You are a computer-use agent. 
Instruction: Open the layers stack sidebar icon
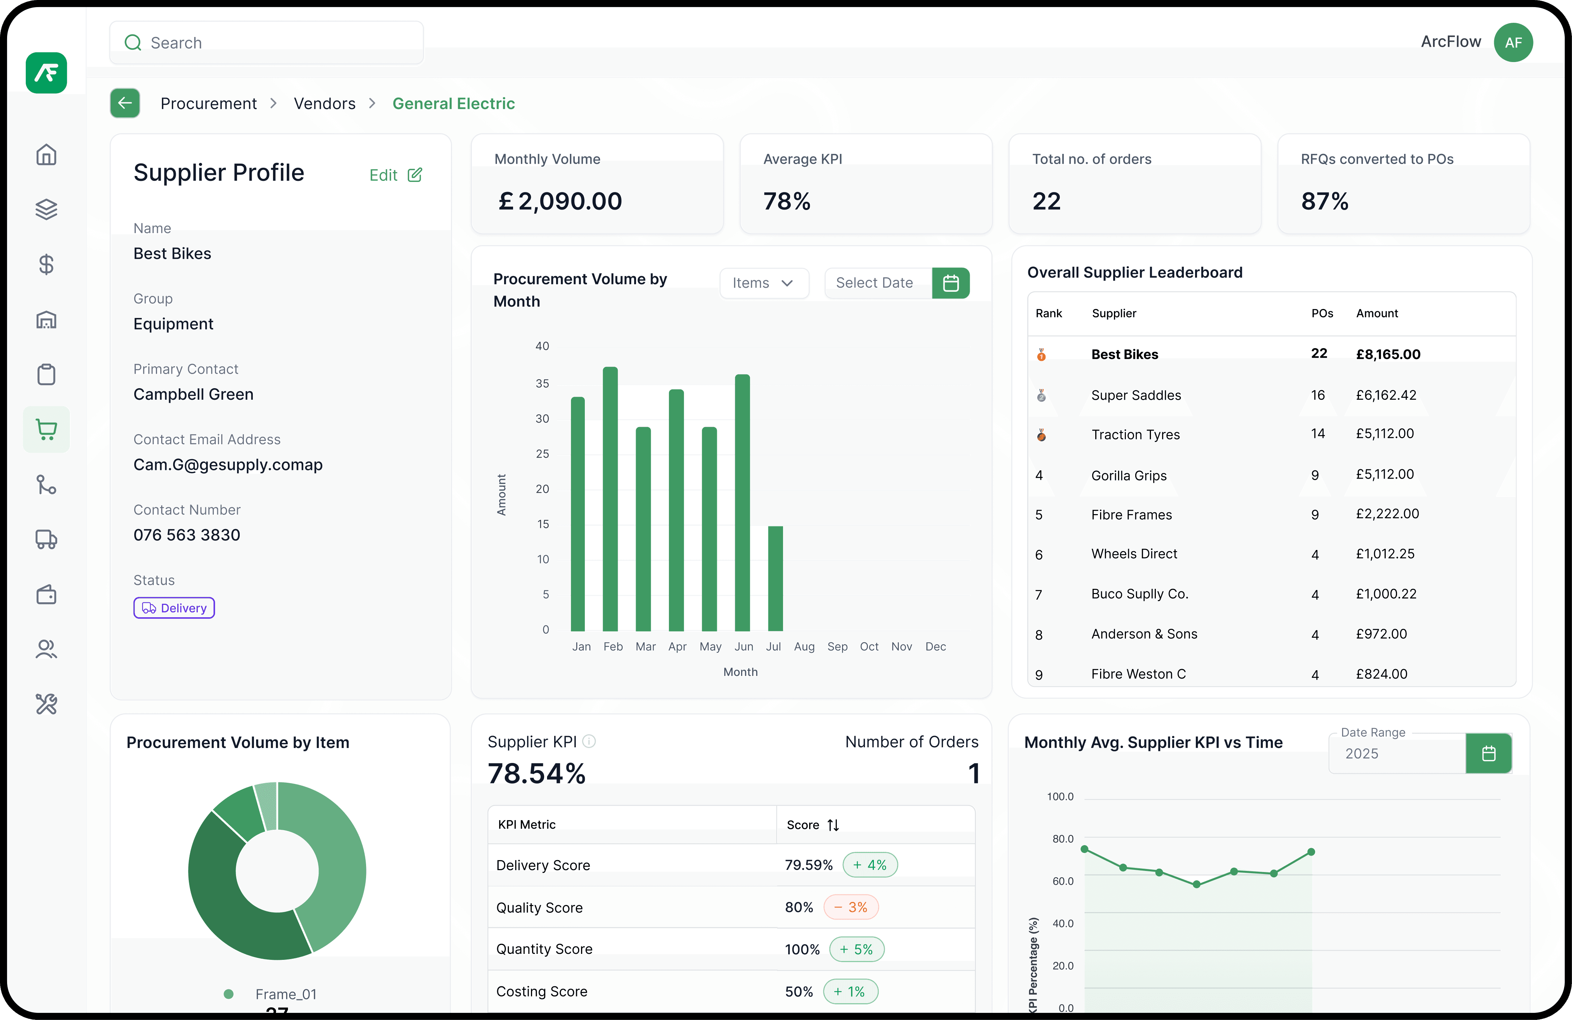46,210
